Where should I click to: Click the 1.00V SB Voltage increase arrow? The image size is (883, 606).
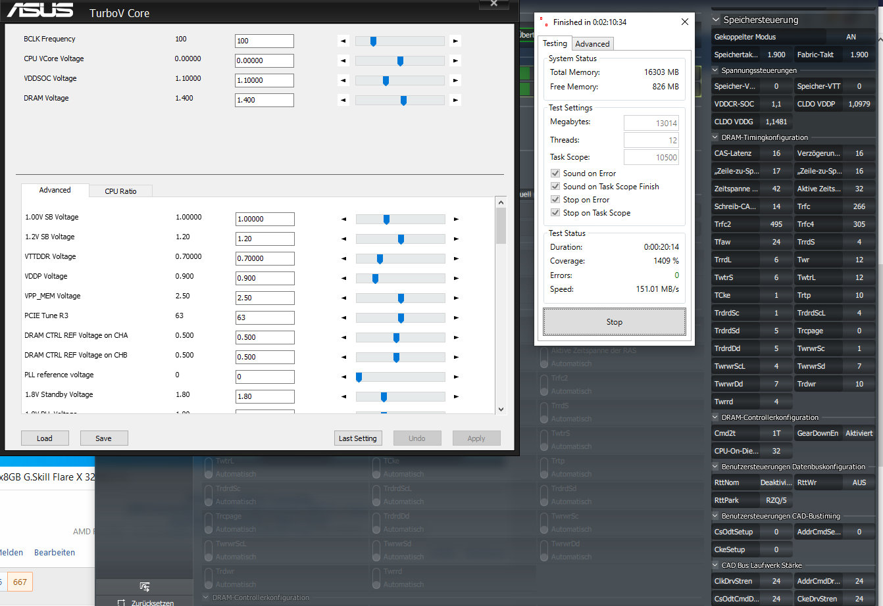click(x=456, y=220)
